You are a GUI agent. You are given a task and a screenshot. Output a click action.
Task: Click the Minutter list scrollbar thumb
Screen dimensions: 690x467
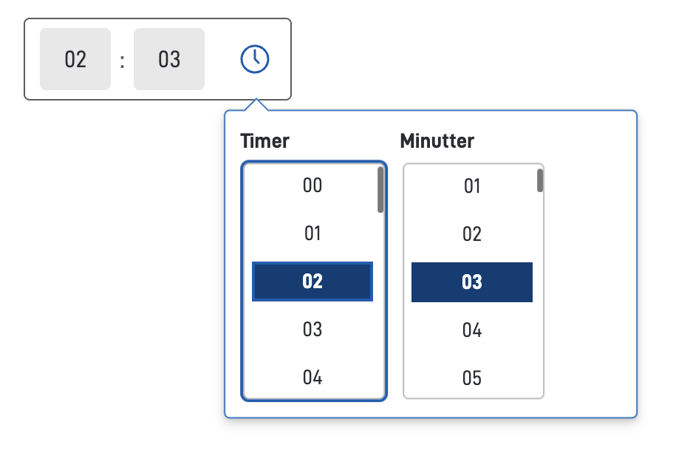tap(540, 180)
